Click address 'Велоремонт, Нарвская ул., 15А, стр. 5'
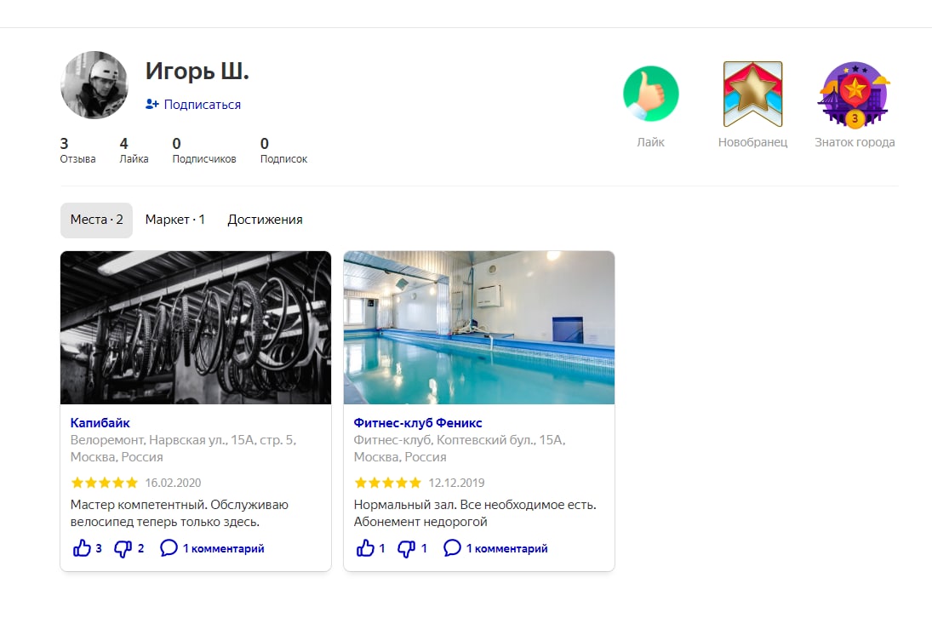 (x=183, y=440)
